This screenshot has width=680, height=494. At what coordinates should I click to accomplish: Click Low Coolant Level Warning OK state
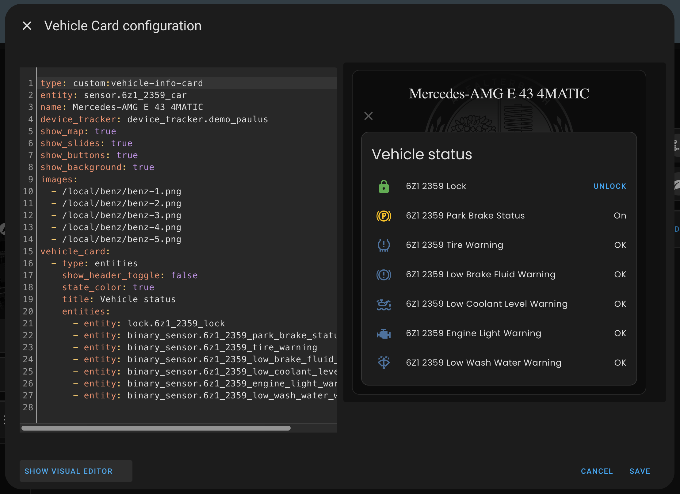click(x=620, y=304)
